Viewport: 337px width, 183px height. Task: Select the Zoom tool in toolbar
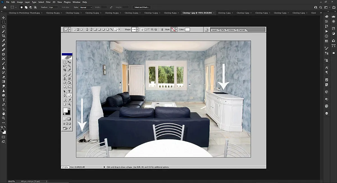[4, 118]
